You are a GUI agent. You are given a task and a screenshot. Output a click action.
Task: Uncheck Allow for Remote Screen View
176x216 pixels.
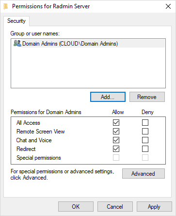(x=116, y=132)
